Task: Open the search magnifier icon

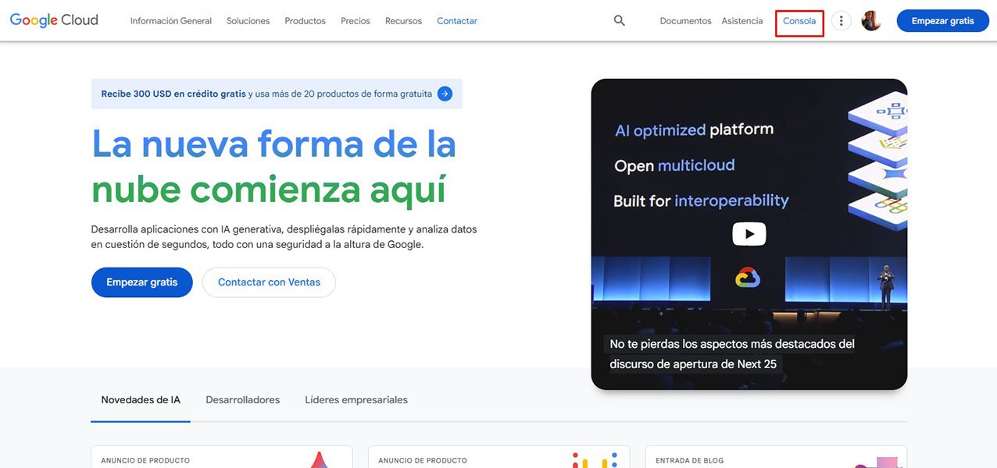Action: 619,20
